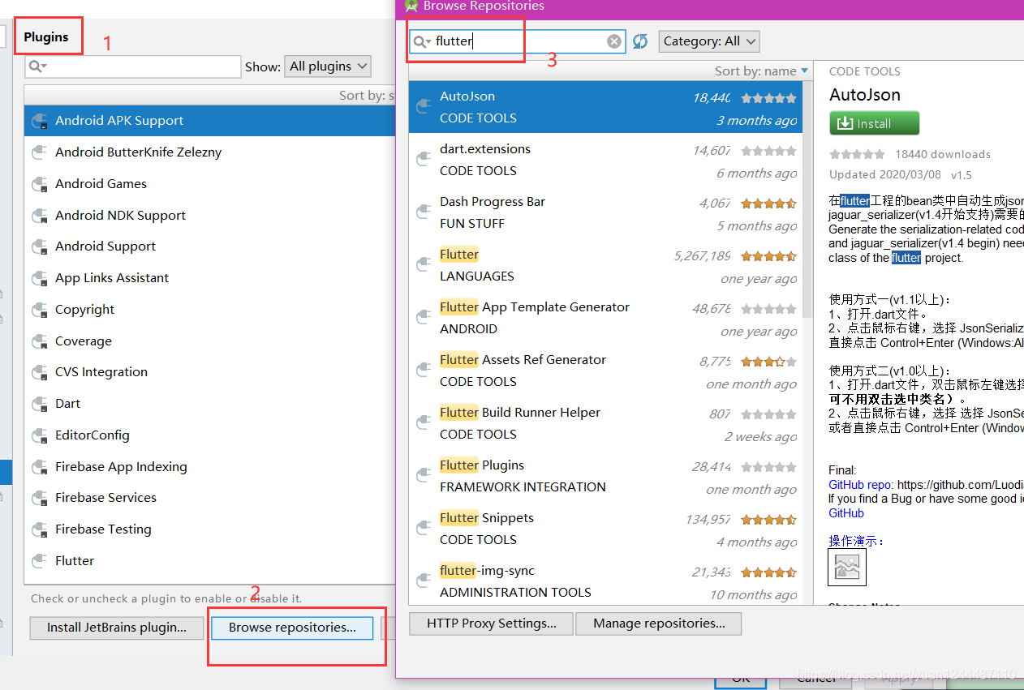Image resolution: width=1024 pixels, height=690 pixels.
Task: Click plug icon beside Flutter Build Runner Helper
Action: tap(423, 422)
